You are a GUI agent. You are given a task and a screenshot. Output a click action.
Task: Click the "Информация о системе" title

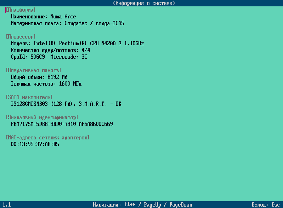tap(144, 3)
